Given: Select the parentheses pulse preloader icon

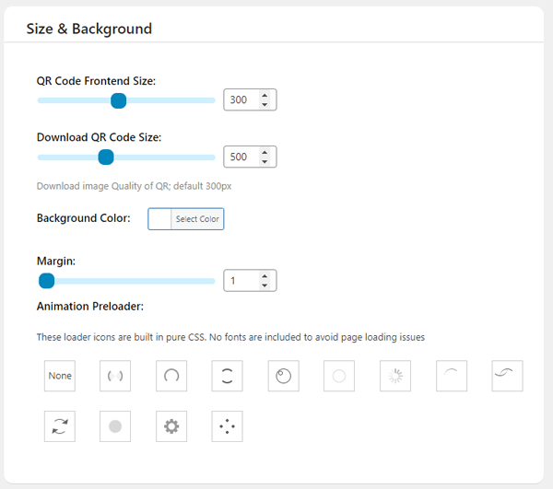Looking at the screenshot, I should pyautogui.click(x=115, y=376).
